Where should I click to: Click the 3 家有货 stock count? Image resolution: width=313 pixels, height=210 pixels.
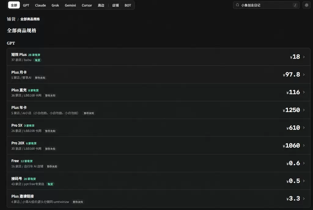[29, 125]
